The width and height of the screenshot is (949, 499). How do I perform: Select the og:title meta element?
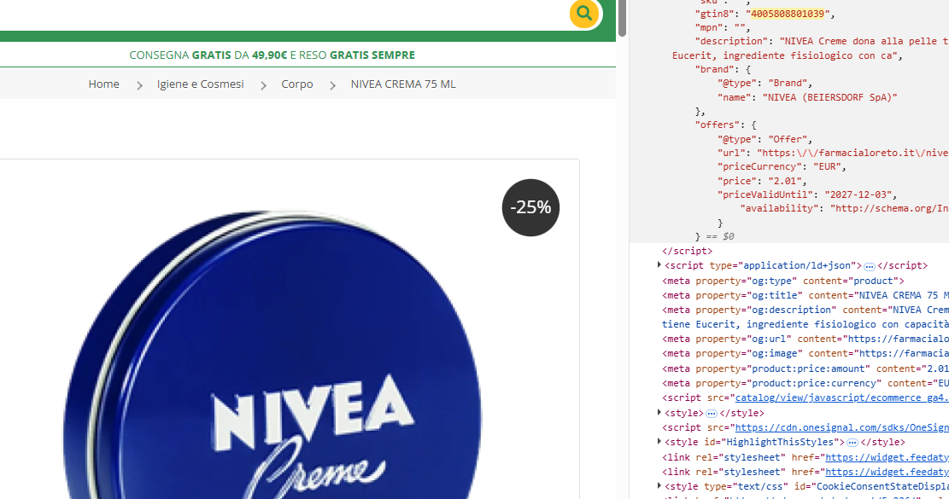click(x=805, y=295)
